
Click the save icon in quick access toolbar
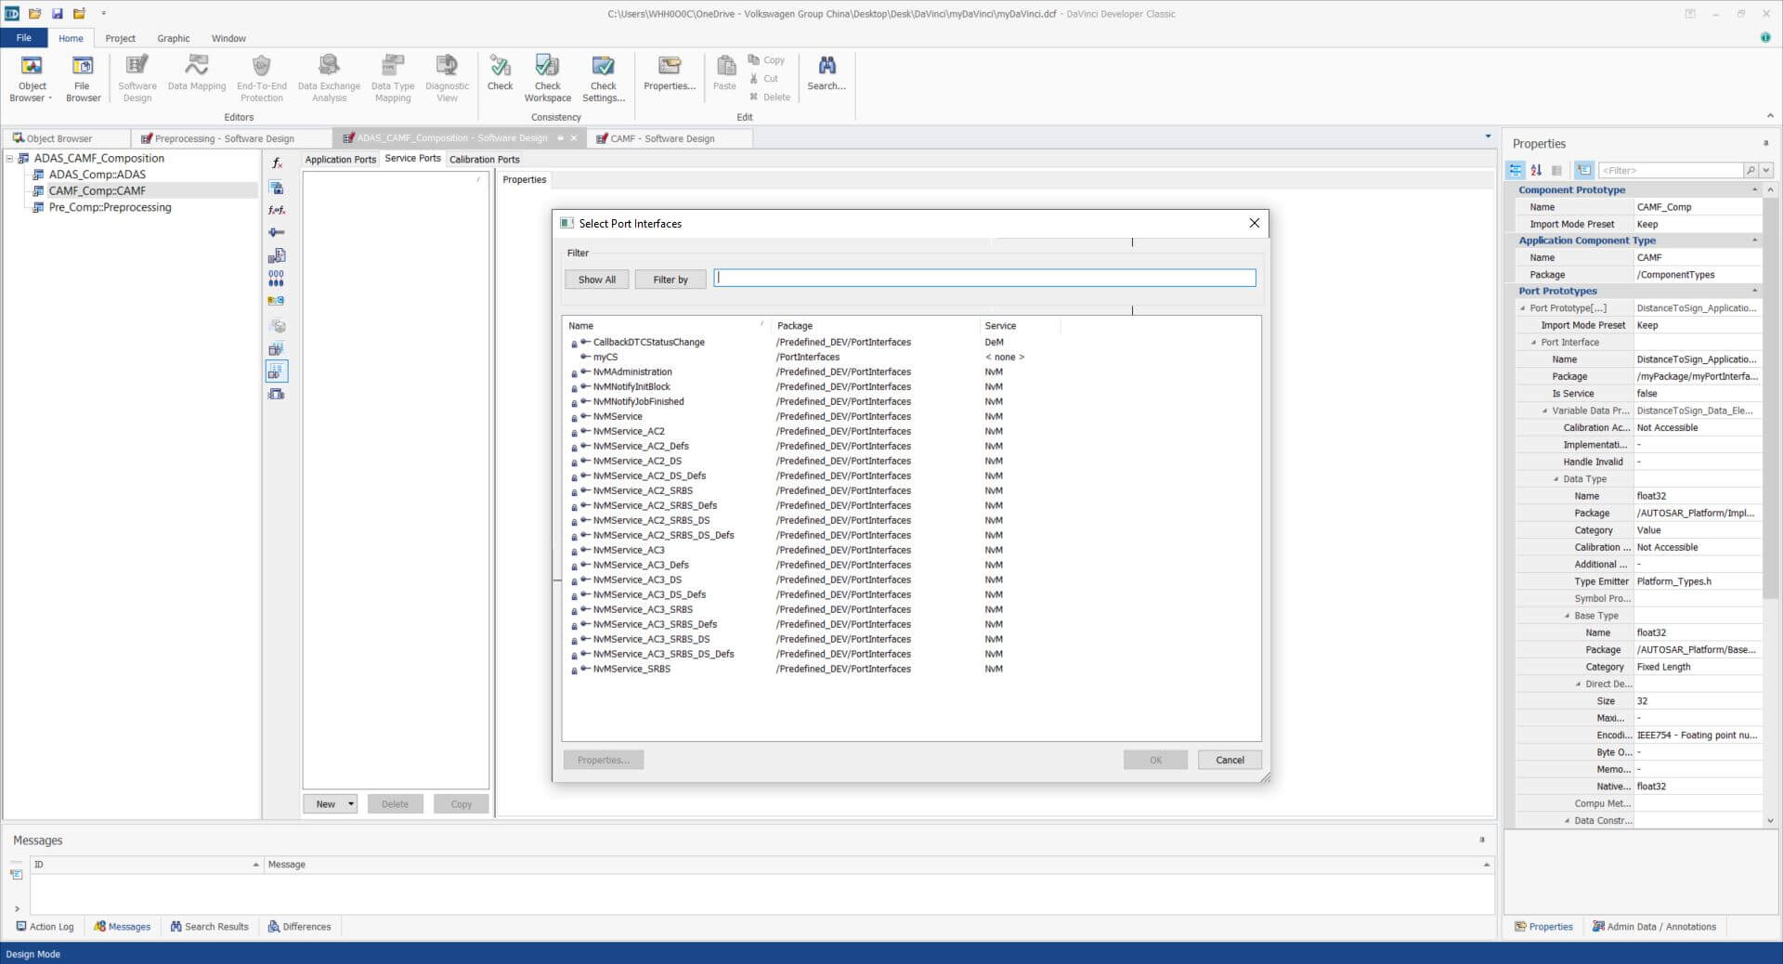(57, 13)
